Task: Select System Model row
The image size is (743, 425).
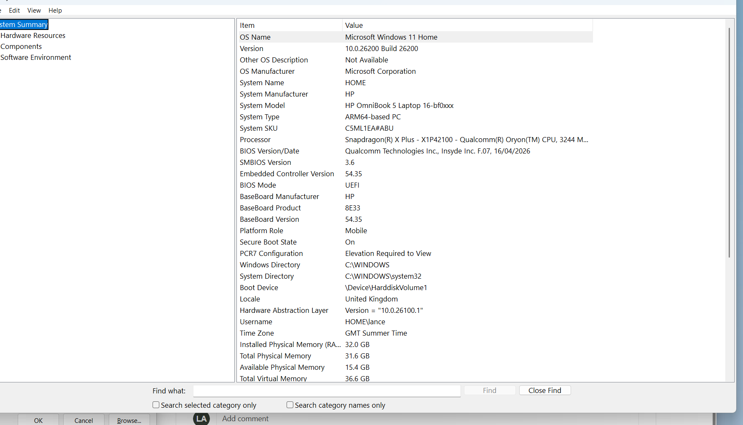Action: 416,105
